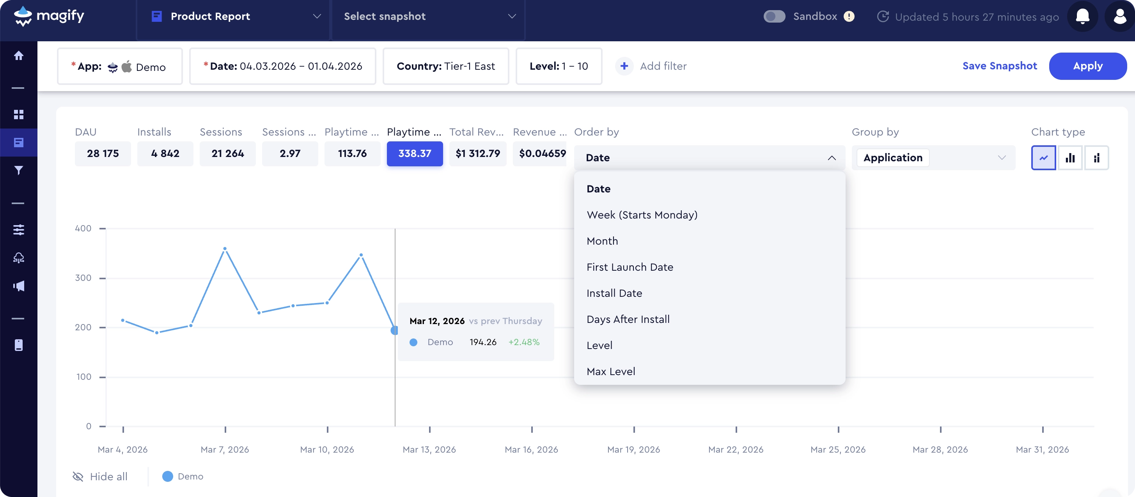The height and width of the screenshot is (497, 1135).
Task: Open the funnel sidebar icon
Action: [x=18, y=170]
